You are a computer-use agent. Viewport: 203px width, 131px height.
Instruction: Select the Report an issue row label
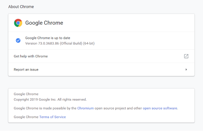coord(26,70)
